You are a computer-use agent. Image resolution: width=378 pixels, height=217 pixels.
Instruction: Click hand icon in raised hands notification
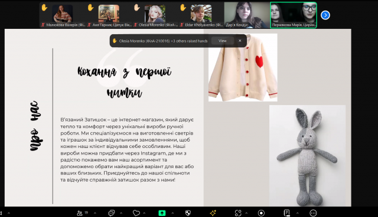click(115, 41)
